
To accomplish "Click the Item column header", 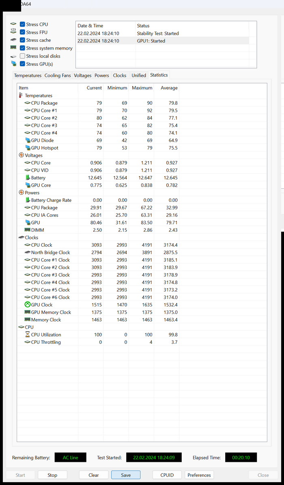I will point(47,88).
